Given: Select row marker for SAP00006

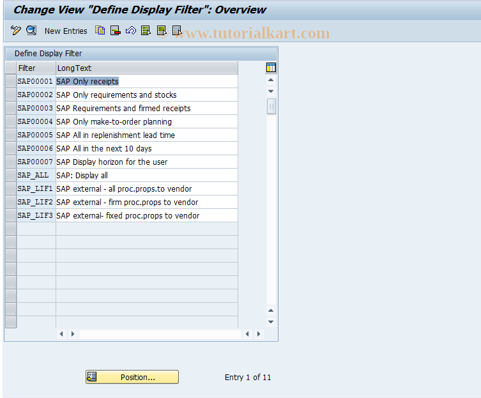Looking at the screenshot, I should (x=11, y=148).
